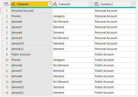
Task: Click 'Iphone7' cell in row 4
Action: coord(31,27)
